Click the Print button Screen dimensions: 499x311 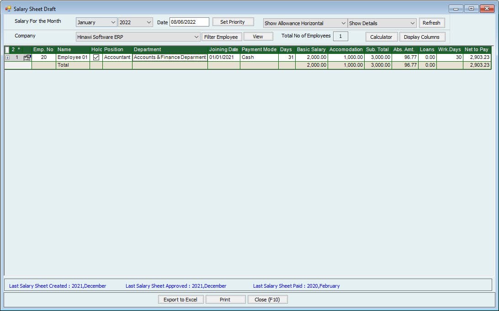(x=225, y=300)
